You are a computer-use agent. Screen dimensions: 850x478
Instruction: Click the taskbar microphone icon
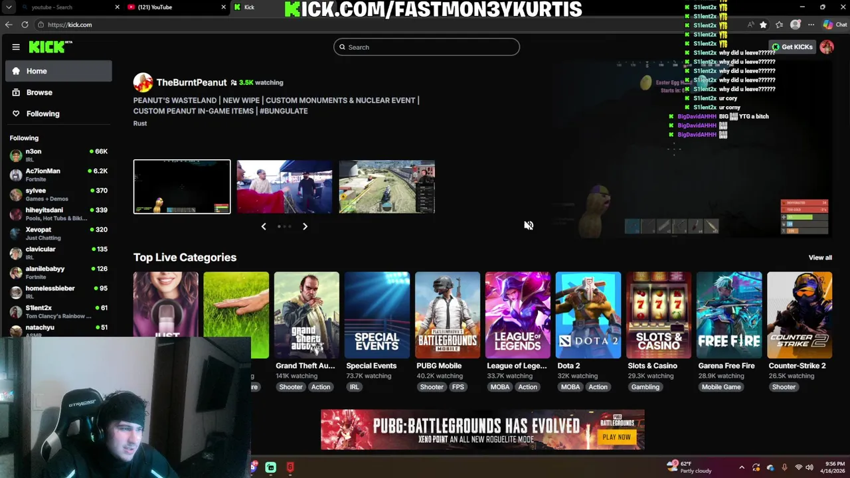point(784,467)
